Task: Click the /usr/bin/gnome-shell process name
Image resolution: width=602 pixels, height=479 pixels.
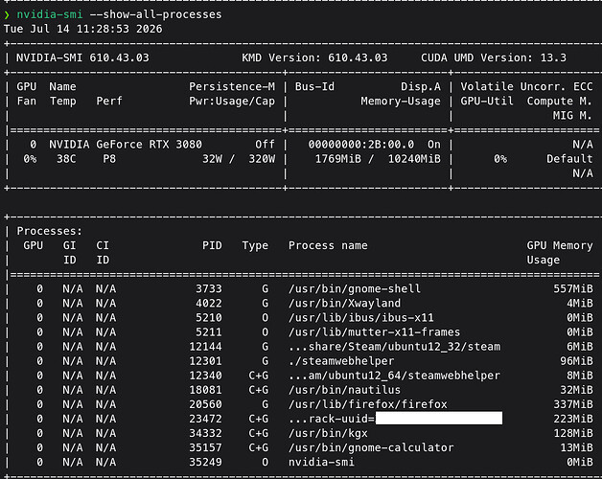Action: click(355, 288)
